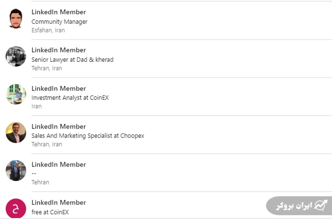Open LinkedIn Member with dashes as title

59,164
